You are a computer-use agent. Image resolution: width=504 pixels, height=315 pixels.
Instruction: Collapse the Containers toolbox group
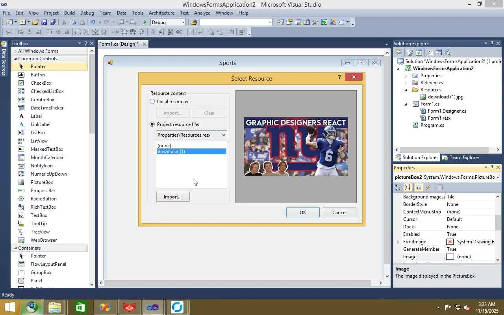point(15,248)
